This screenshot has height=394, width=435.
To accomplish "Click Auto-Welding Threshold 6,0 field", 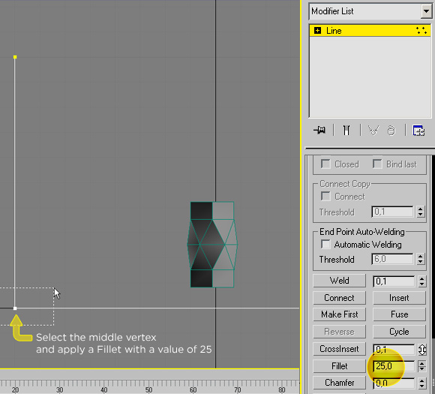I will [392, 259].
